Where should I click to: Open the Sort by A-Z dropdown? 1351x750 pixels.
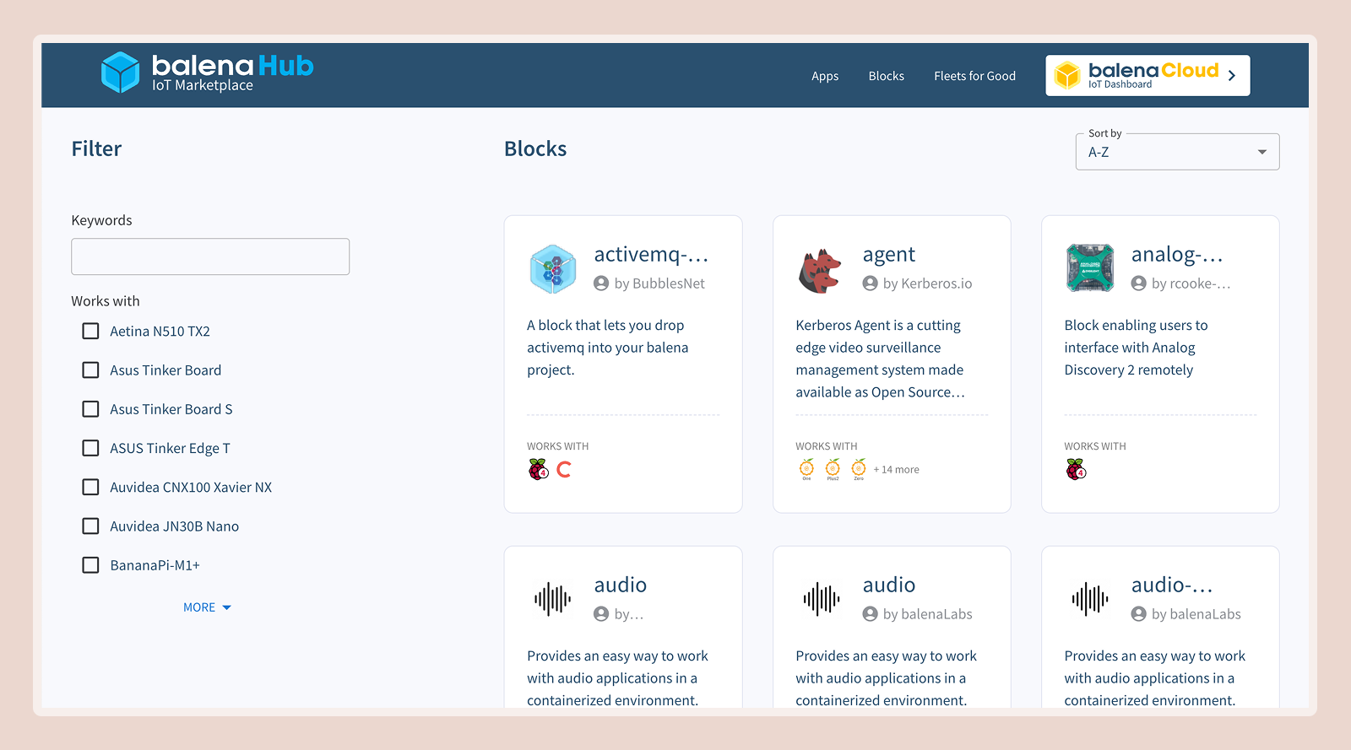1177,152
